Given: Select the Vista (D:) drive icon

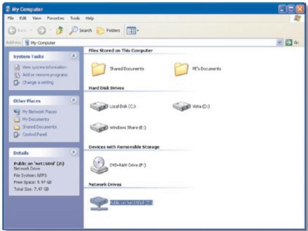Looking at the screenshot, I should tap(182, 106).
